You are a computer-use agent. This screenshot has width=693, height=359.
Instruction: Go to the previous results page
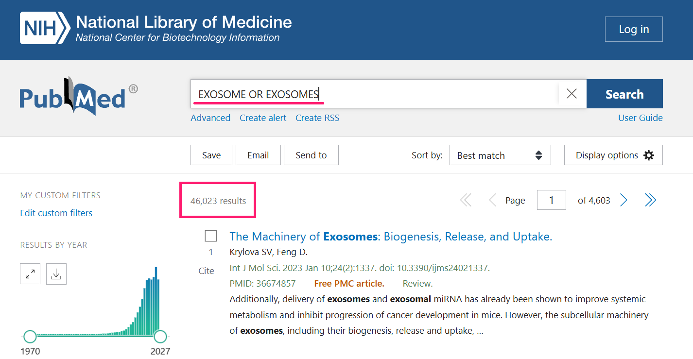[492, 200]
